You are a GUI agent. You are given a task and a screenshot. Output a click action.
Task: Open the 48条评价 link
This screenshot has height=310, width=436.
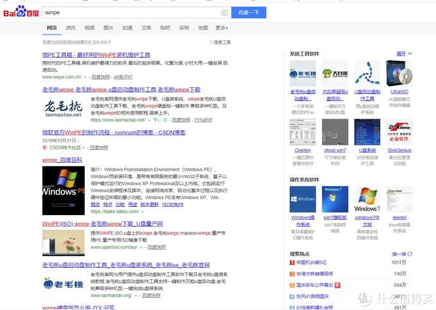[123, 77]
